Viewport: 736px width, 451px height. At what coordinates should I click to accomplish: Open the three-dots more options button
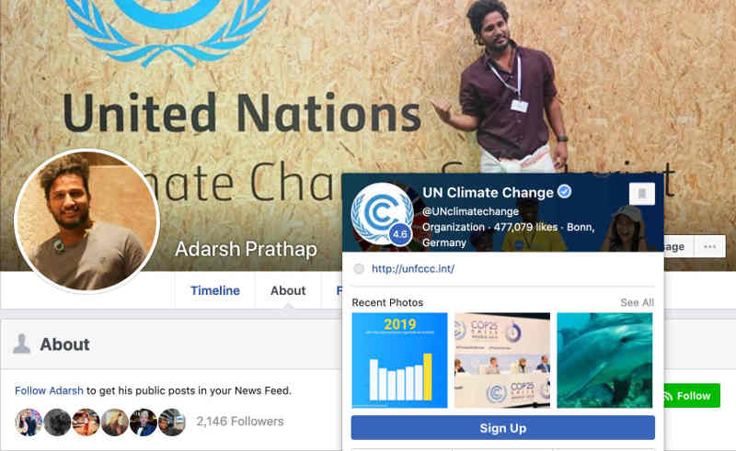[x=709, y=246]
